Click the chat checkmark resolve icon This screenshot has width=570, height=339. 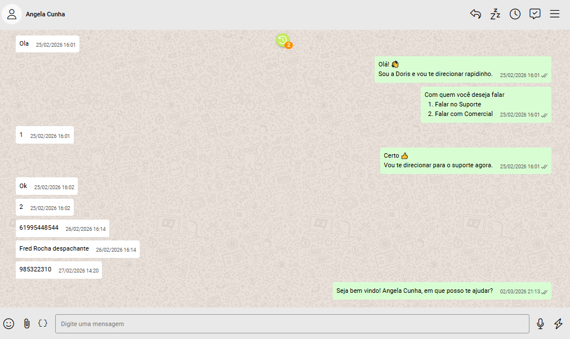pyautogui.click(x=535, y=14)
